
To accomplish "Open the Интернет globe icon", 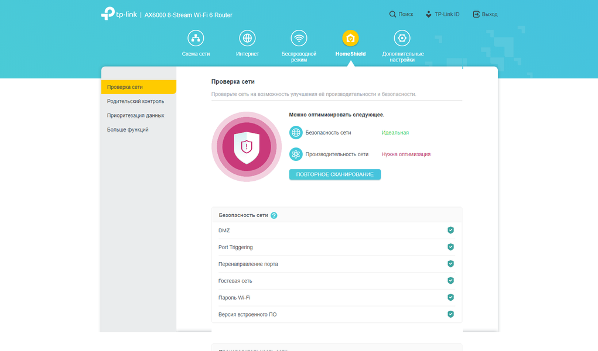I will click(x=247, y=38).
